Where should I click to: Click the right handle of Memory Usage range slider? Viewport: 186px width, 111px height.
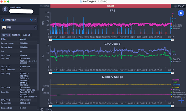tap(172, 106)
